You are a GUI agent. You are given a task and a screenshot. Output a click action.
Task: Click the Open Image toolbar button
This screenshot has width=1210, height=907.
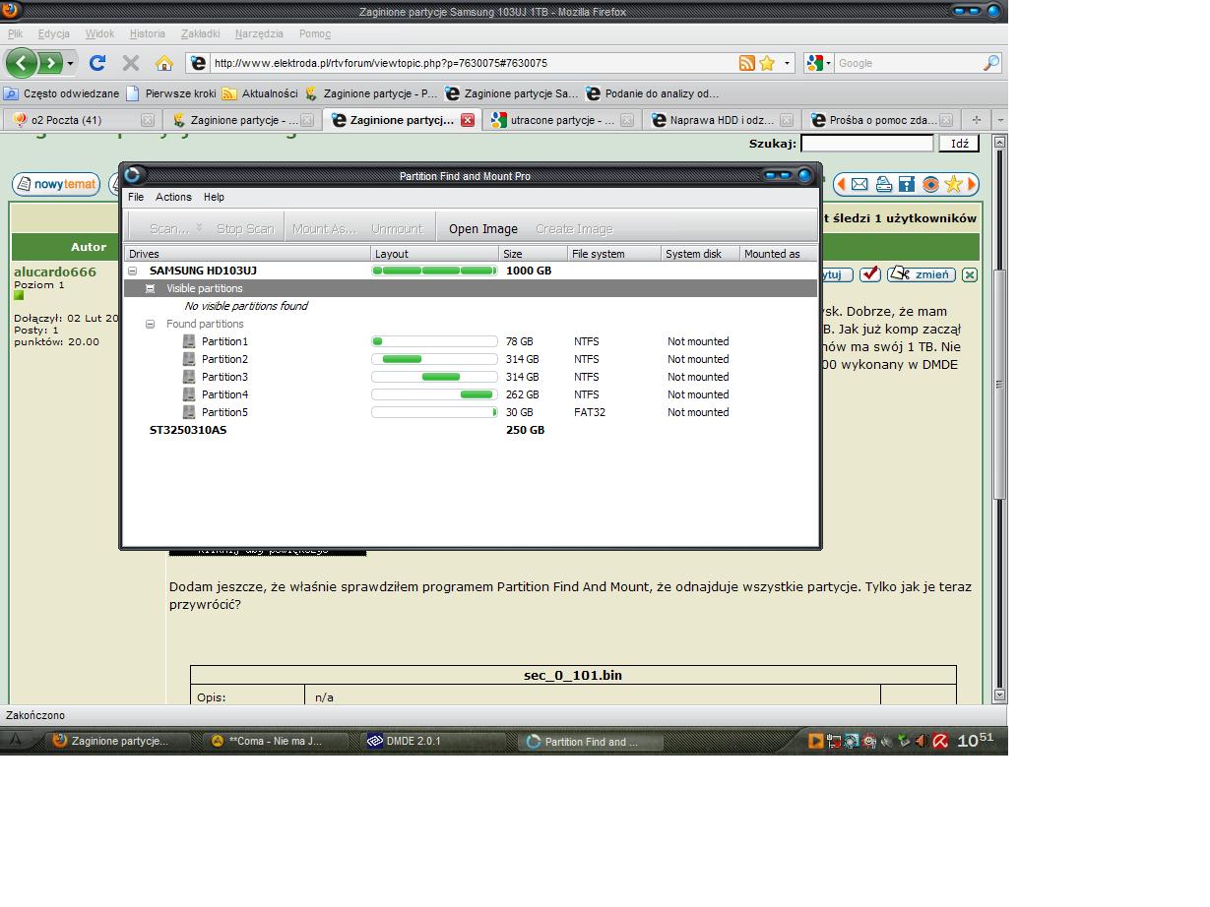pos(482,228)
